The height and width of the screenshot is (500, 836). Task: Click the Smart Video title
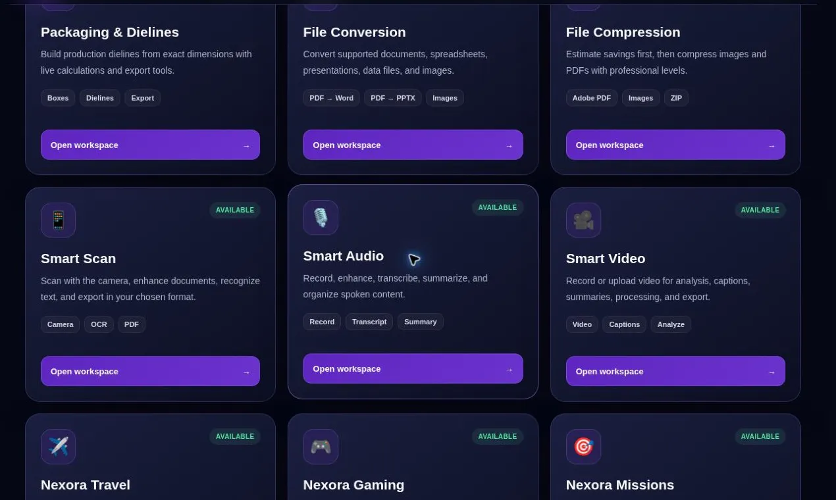click(606, 259)
